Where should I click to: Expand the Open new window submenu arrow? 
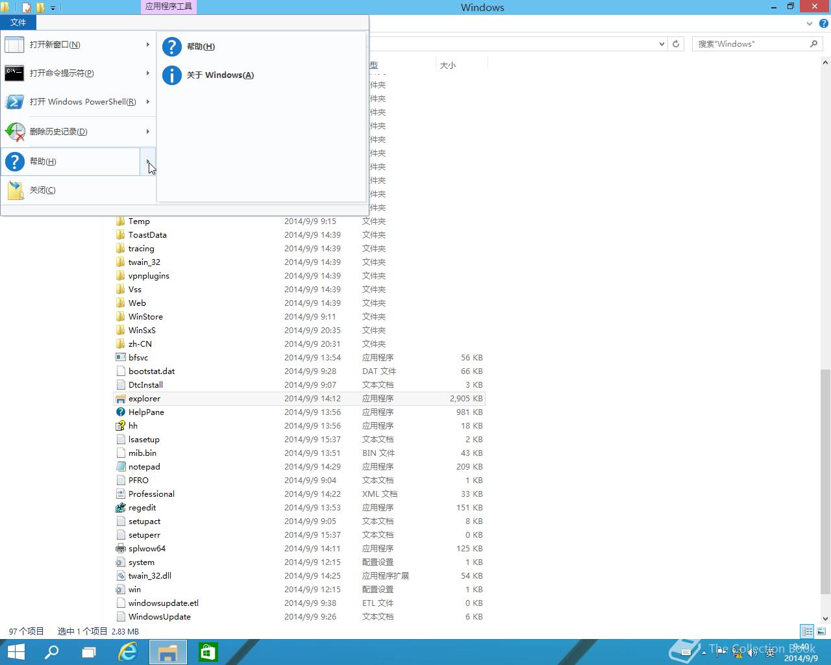tap(148, 45)
